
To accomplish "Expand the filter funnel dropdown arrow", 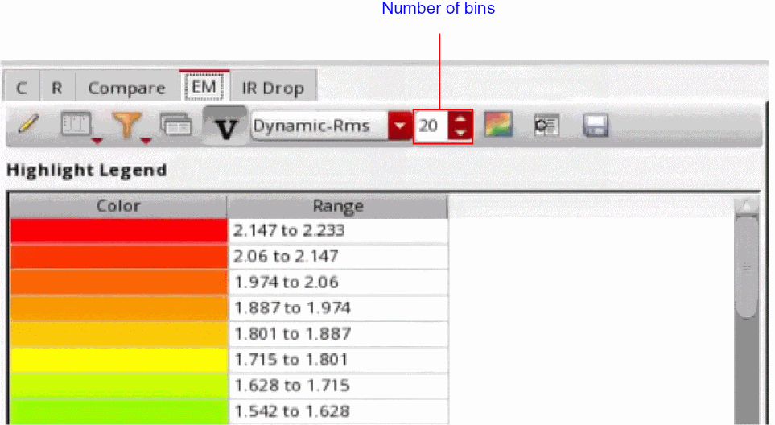I will (146, 142).
